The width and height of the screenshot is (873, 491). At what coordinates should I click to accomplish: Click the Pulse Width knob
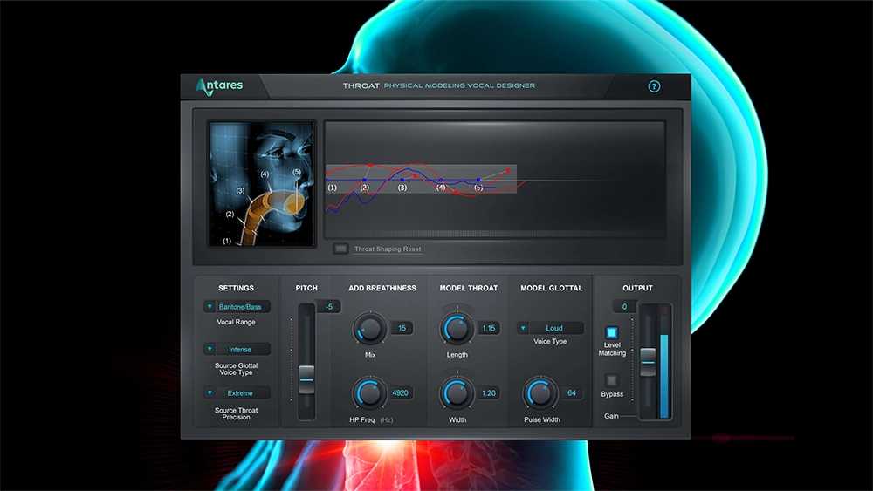(x=540, y=393)
